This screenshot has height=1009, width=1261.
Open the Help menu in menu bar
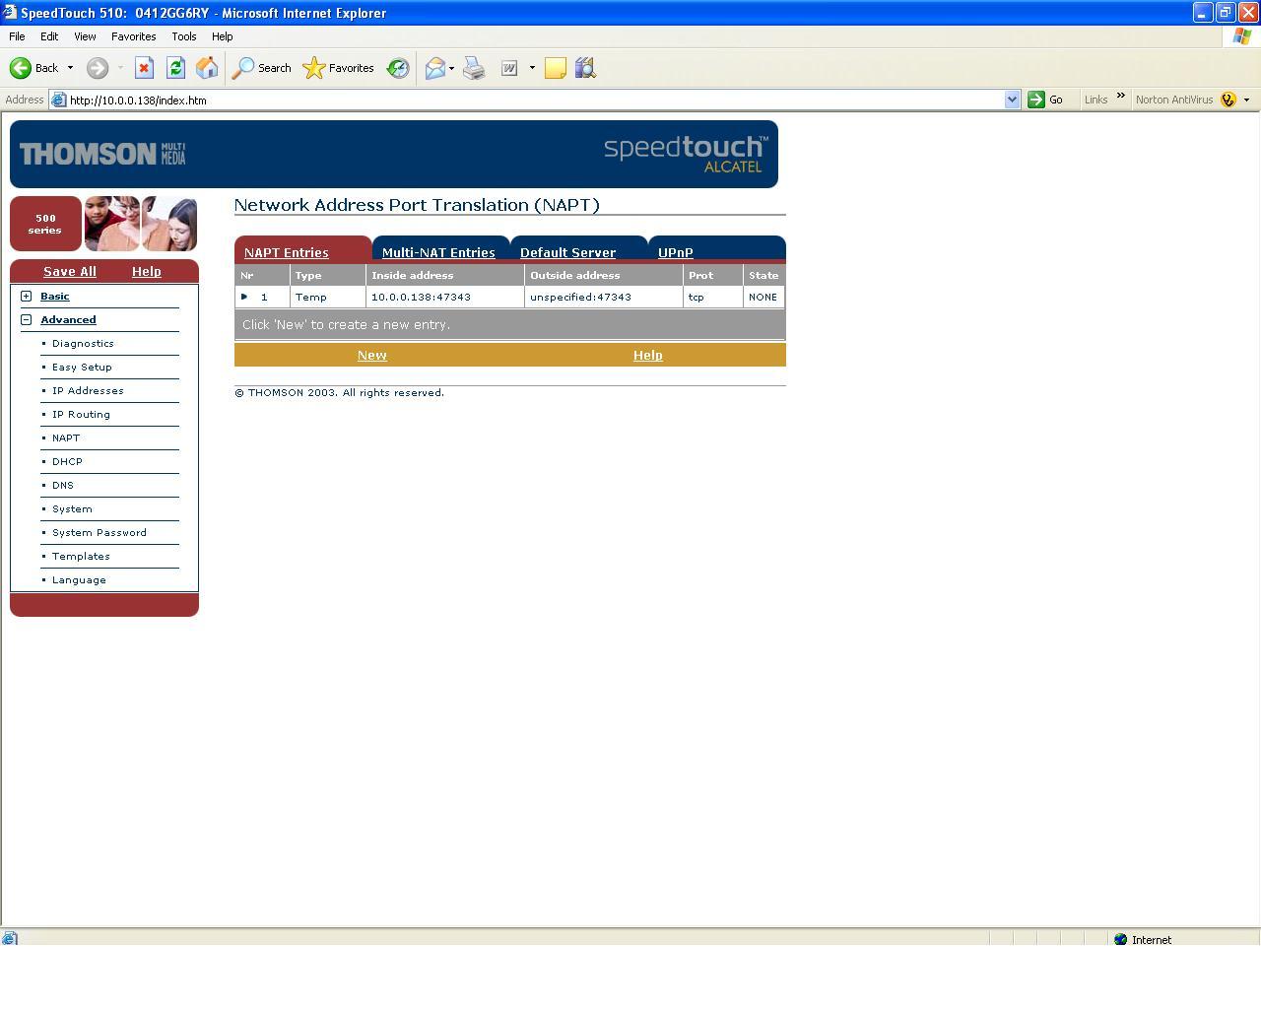pos(223,36)
